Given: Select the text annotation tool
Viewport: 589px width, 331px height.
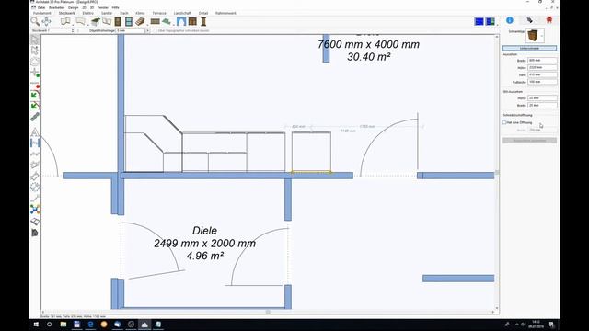Looking at the screenshot, I should [35, 131].
